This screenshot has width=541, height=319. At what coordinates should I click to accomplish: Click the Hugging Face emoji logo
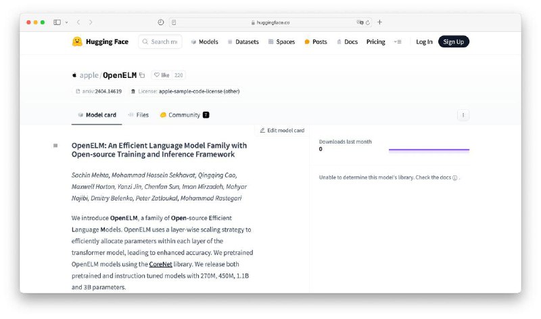coord(78,42)
